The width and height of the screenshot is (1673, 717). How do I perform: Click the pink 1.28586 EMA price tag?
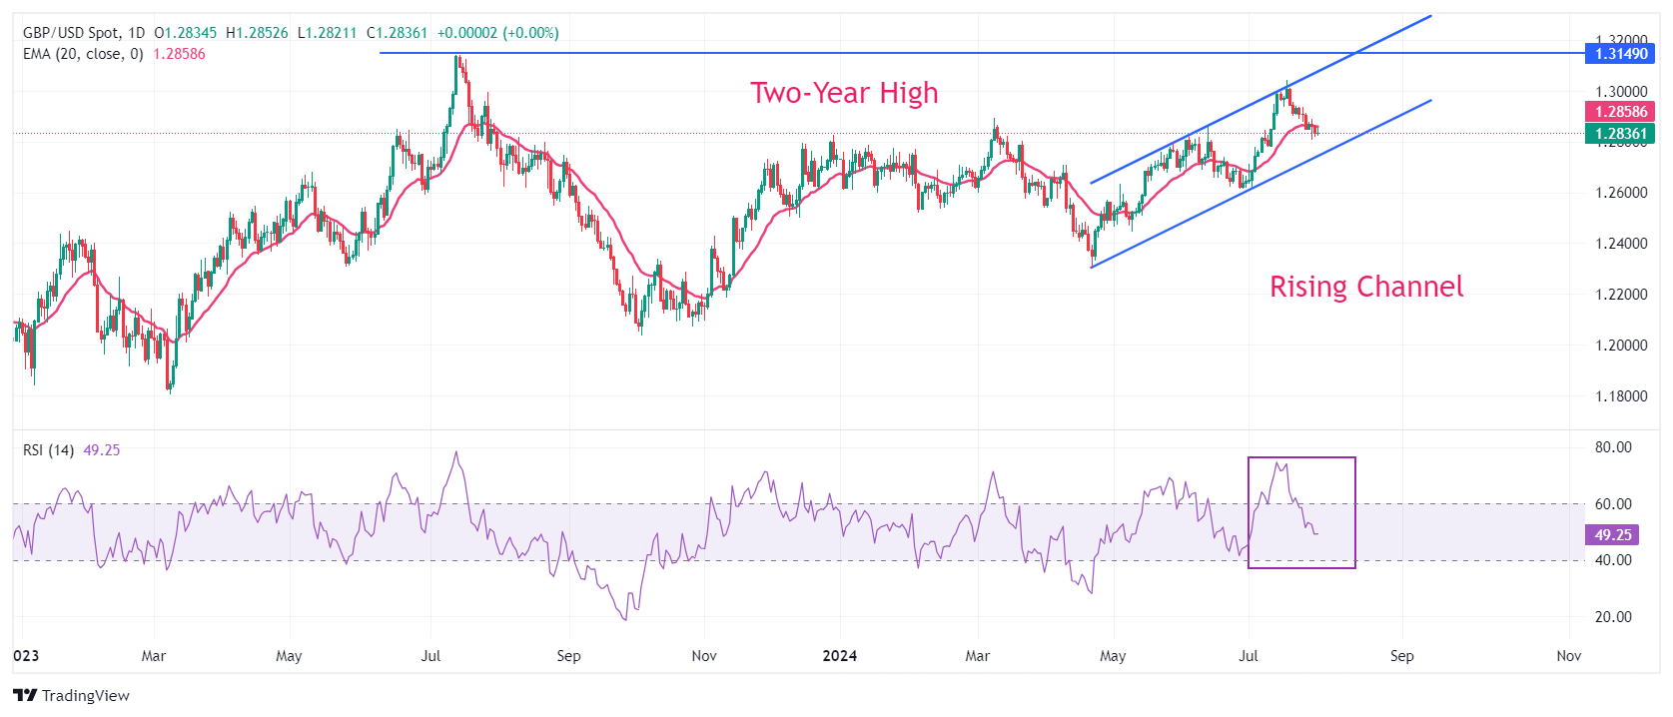1620,112
